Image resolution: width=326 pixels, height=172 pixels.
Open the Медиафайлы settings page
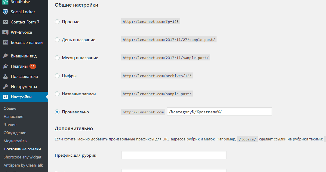click(15, 141)
